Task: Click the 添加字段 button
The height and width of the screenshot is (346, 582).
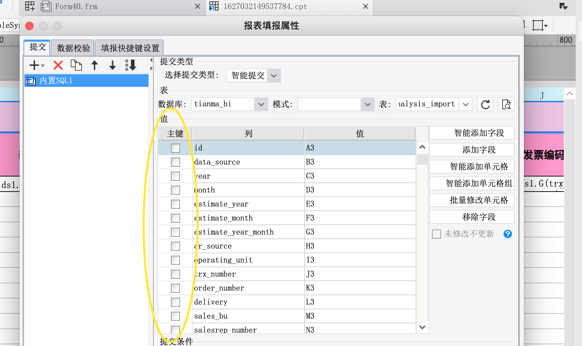Action: click(472, 150)
